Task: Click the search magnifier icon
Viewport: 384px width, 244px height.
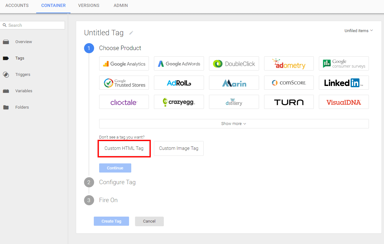Action: click(4, 25)
